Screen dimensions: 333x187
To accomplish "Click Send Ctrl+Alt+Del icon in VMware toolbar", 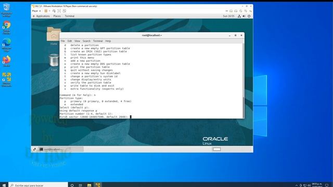I will [54, 11].
